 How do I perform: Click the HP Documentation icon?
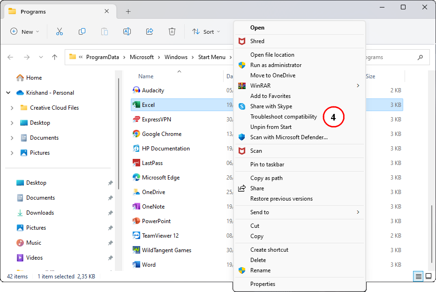(x=136, y=148)
